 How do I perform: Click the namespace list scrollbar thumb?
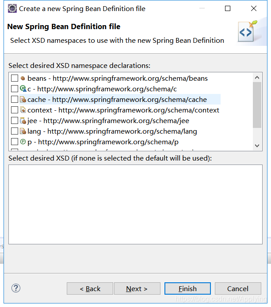pos(257,105)
